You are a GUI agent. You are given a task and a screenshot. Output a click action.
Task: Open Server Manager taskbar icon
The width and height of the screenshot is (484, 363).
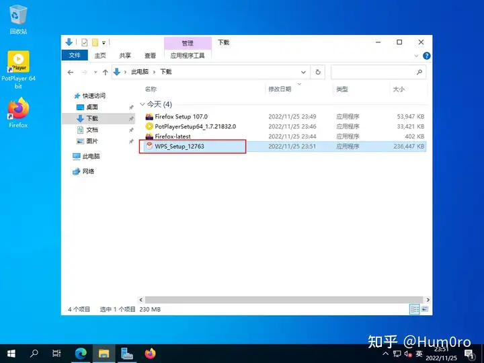[127, 354]
